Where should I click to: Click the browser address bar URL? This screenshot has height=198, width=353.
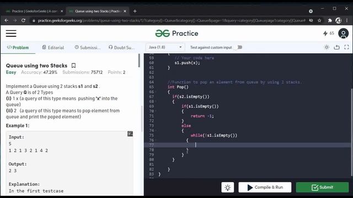172,20
